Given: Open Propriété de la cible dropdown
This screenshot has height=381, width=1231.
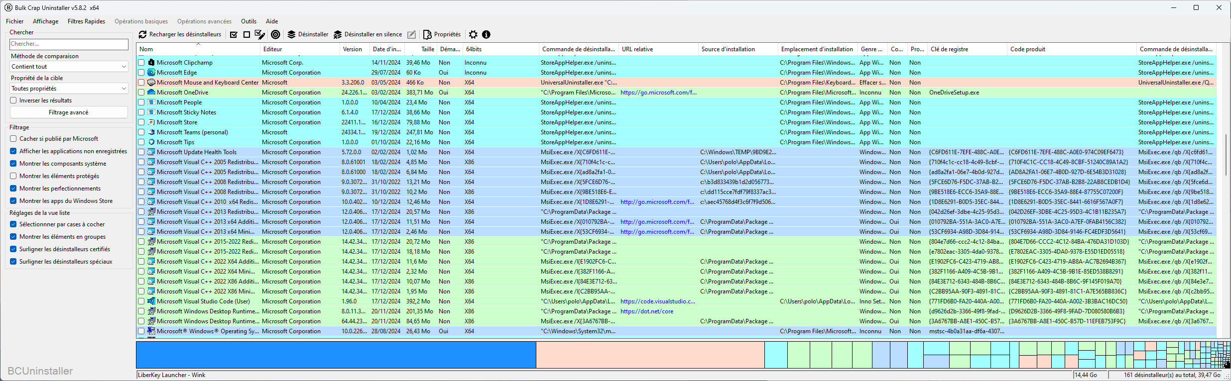Looking at the screenshot, I should click(x=69, y=89).
